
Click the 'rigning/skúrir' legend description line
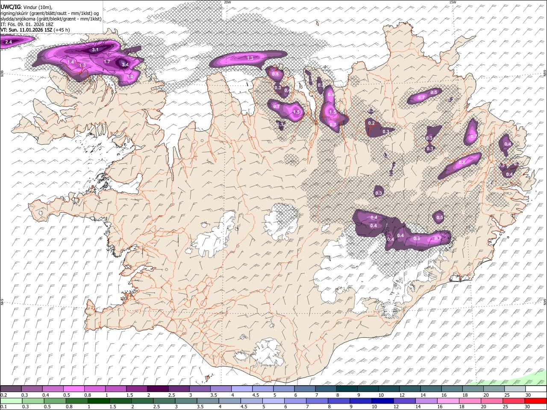(x=50, y=13)
